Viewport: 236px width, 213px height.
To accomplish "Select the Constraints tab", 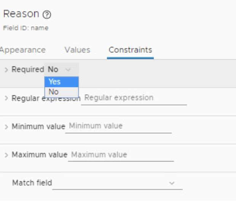I will coord(130,50).
